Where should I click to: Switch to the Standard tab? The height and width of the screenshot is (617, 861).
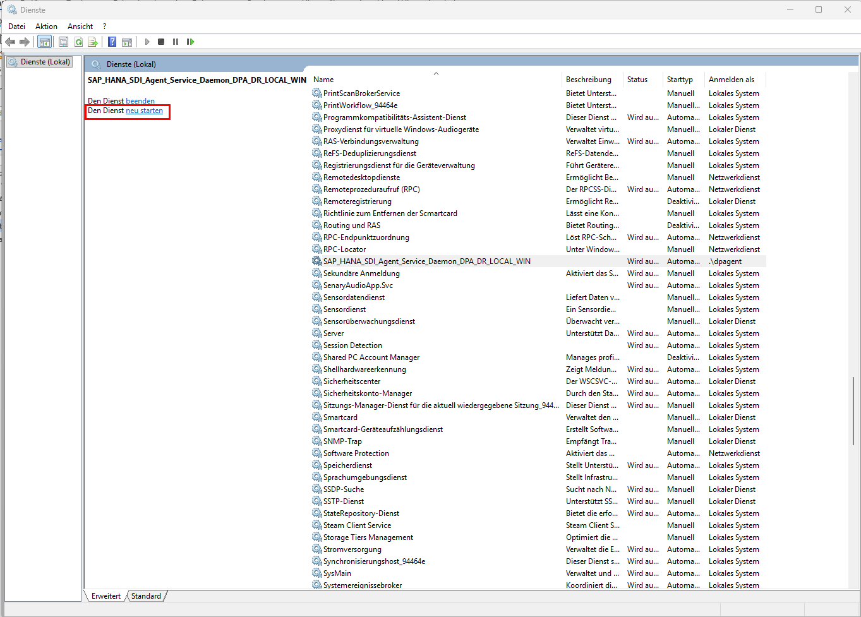click(146, 596)
